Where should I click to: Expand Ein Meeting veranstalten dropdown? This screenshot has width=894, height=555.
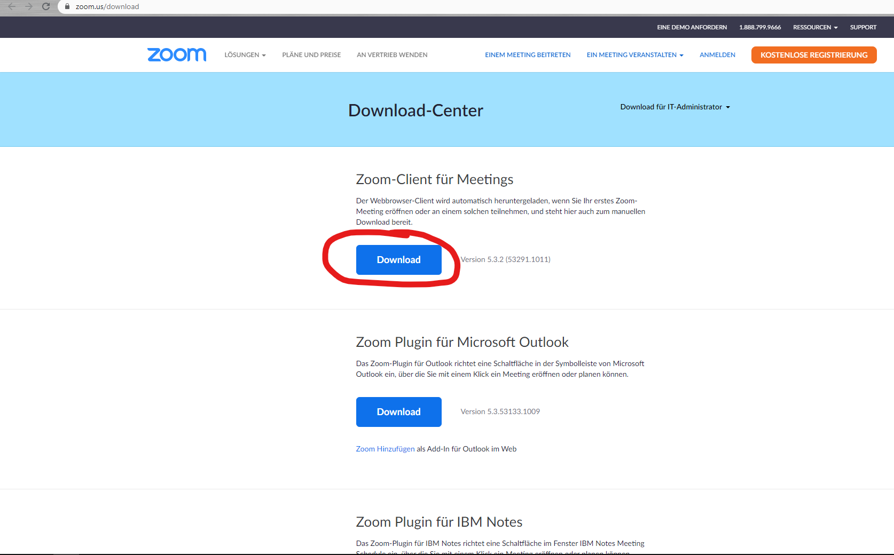coord(635,55)
